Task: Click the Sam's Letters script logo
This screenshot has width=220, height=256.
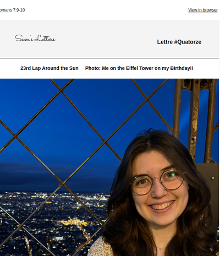Action: click(x=35, y=38)
